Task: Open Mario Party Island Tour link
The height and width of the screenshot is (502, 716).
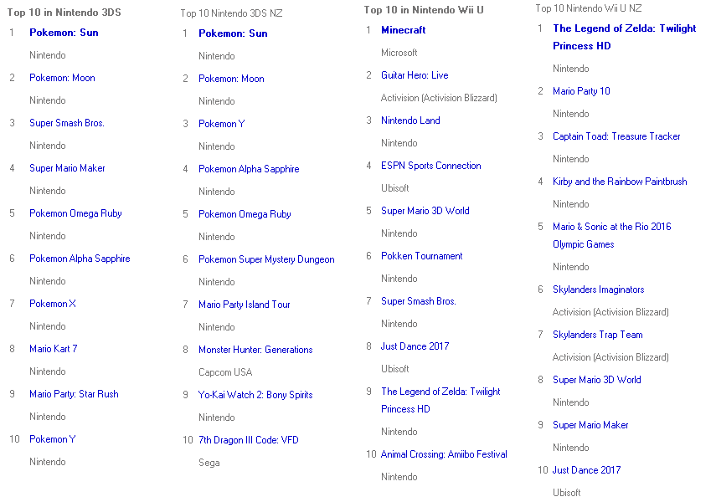Action: click(x=245, y=305)
